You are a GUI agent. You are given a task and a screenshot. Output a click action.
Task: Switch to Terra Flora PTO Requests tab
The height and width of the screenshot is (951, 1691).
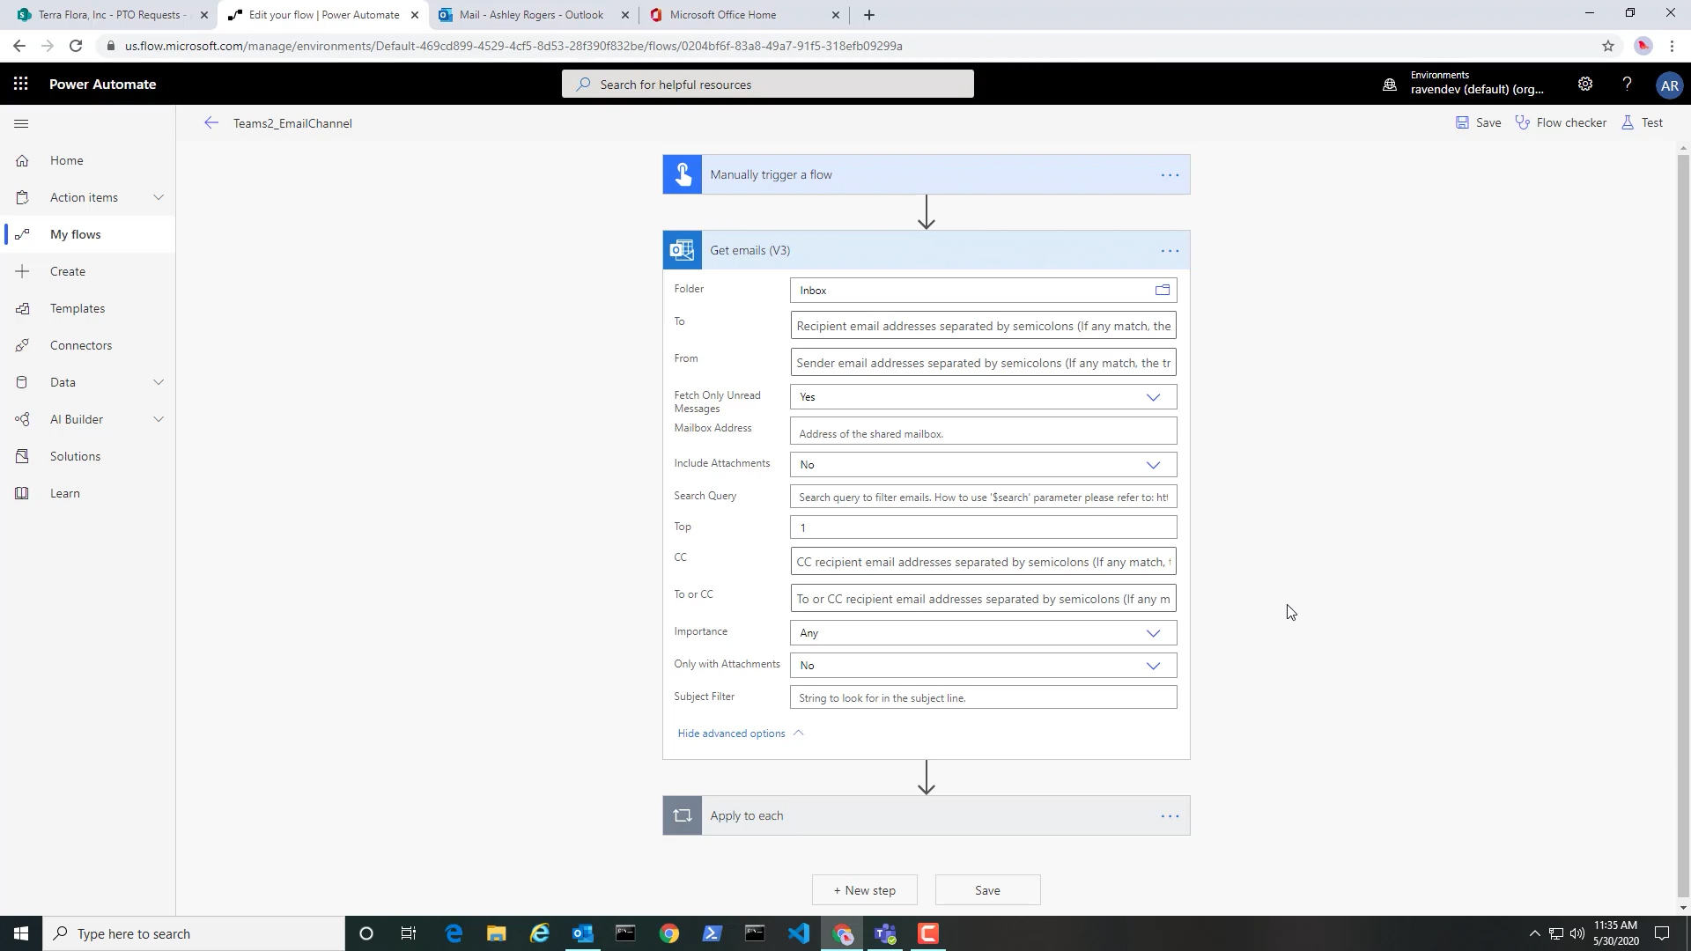110,15
